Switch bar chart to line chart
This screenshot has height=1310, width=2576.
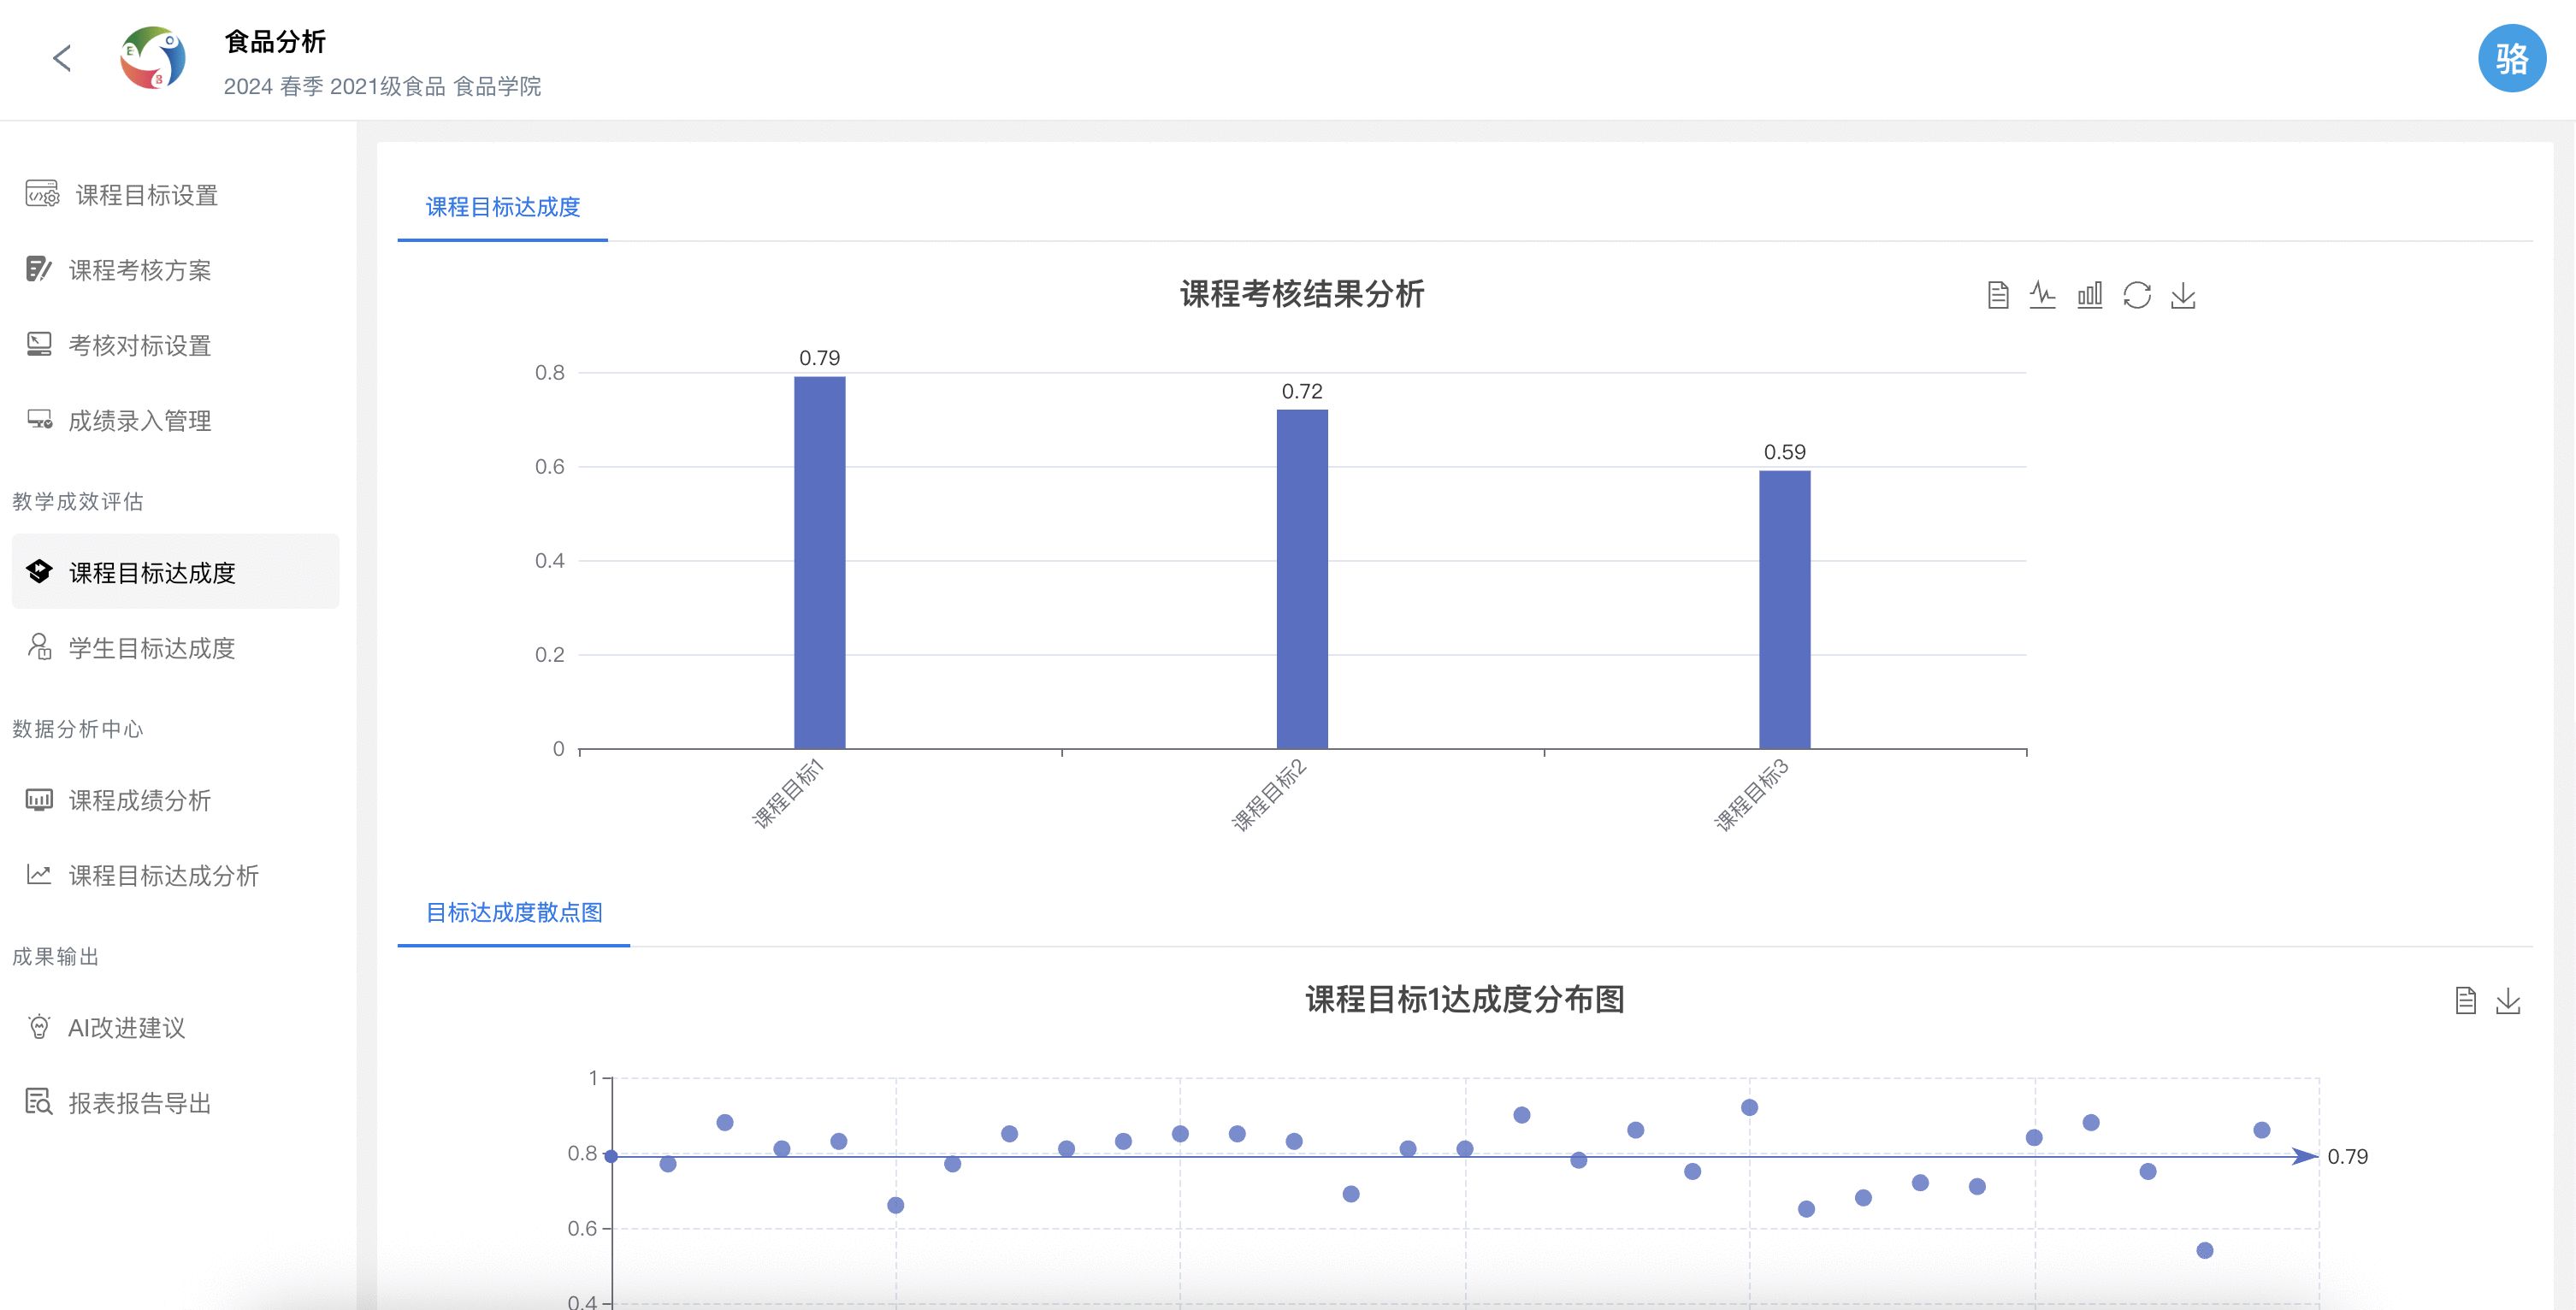coord(2042,295)
